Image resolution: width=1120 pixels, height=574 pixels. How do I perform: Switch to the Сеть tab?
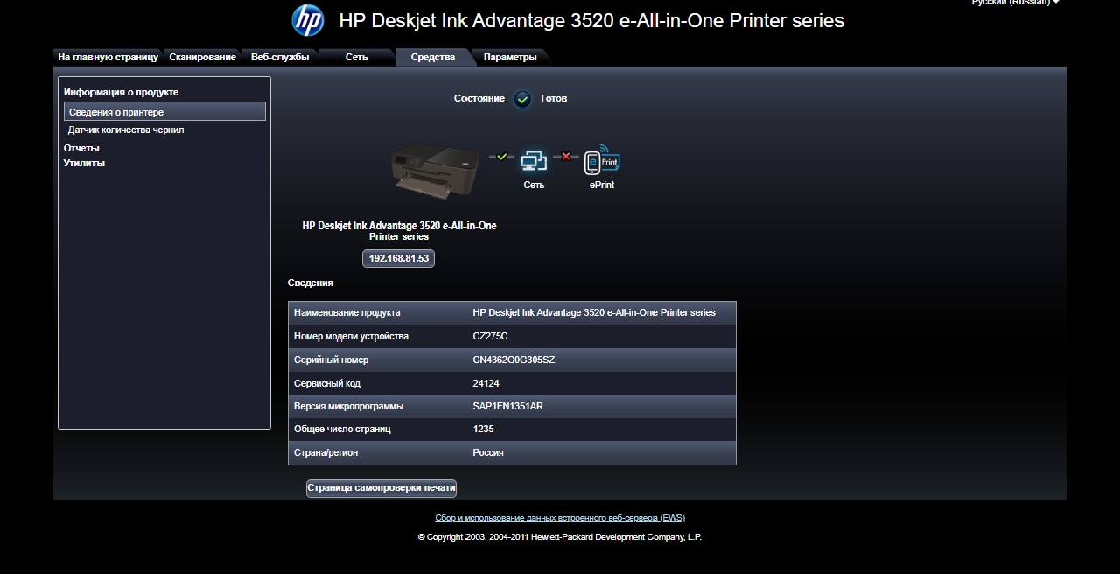tap(357, 57)
